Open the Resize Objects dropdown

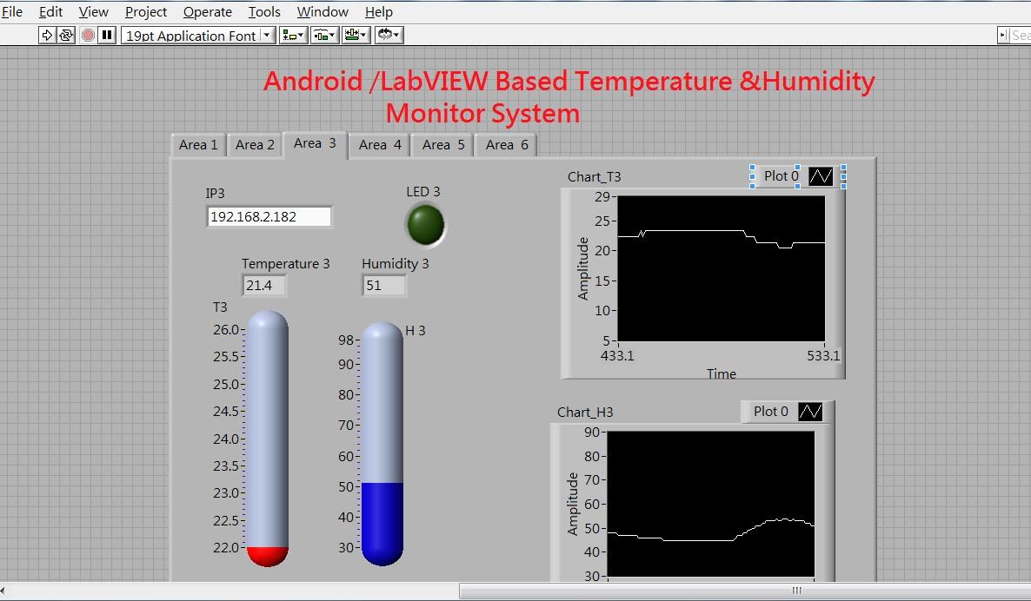click(x=356, y=35)
